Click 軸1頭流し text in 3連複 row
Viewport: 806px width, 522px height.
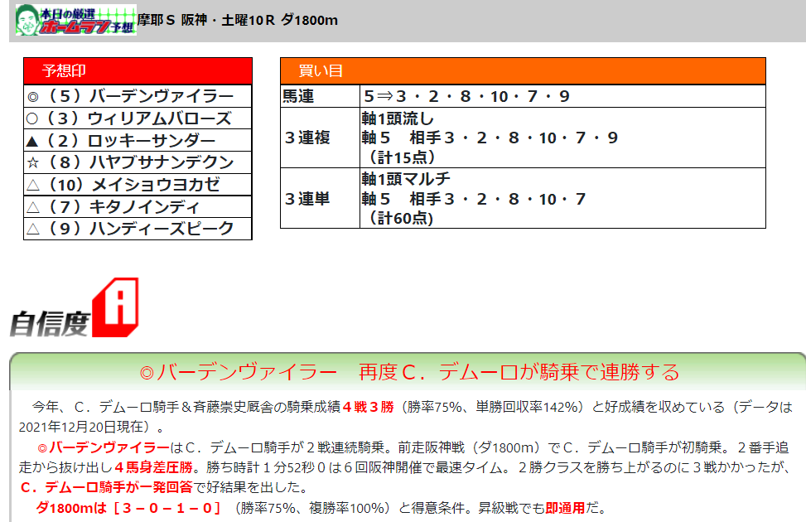tap(398, 118)
